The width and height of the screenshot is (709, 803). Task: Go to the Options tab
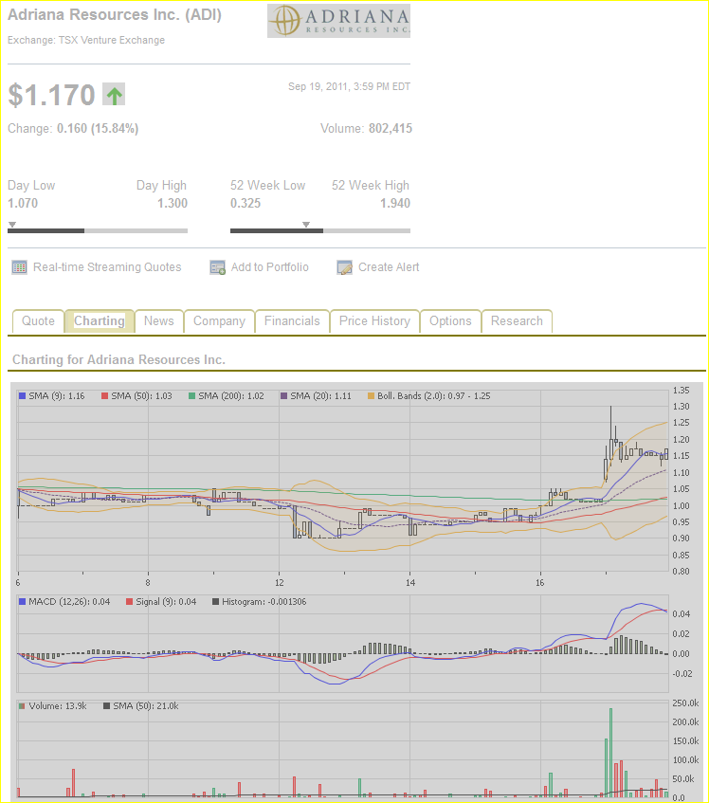450,321
